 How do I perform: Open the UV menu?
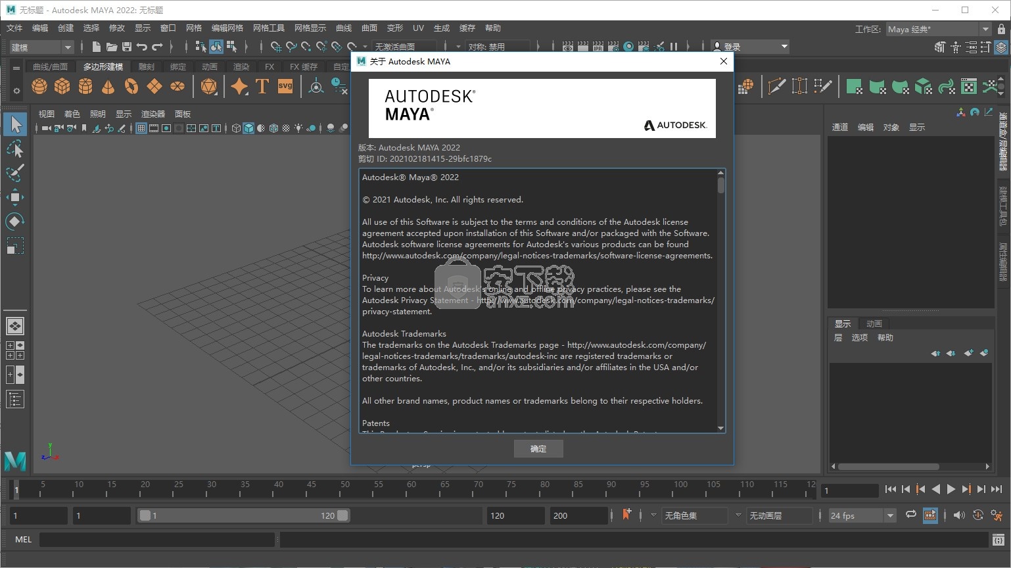click(x=418, y=28)
